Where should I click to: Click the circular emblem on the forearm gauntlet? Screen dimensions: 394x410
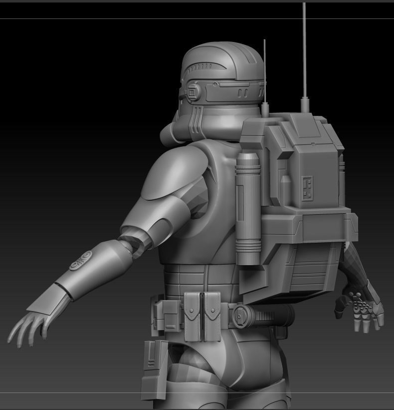tap(81, 260)
